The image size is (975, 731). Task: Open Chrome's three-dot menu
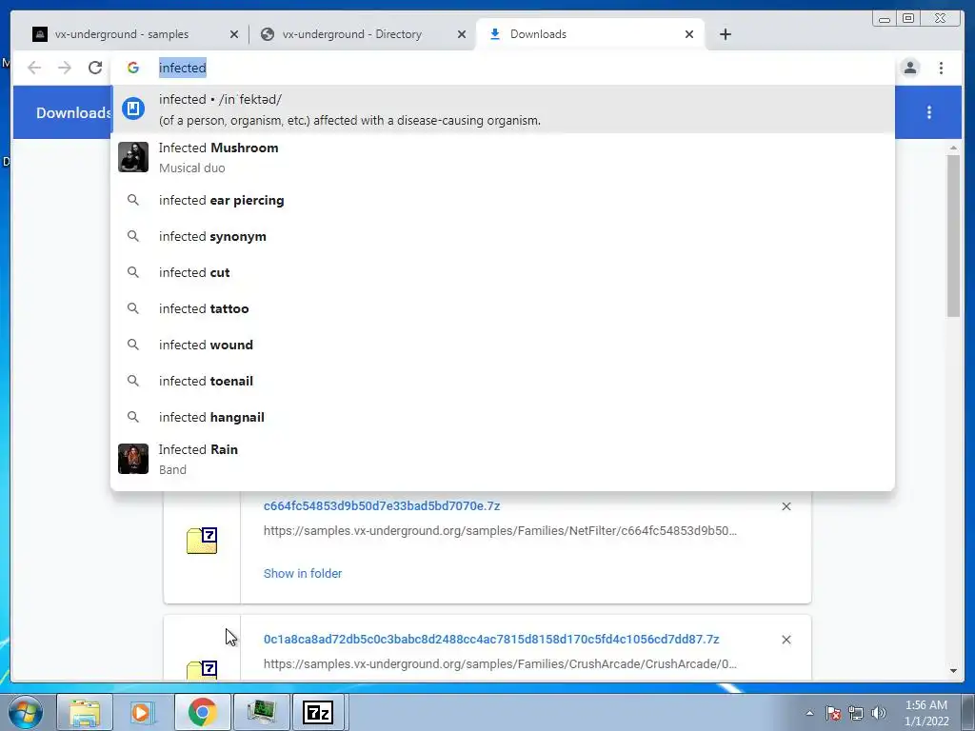point(941,68)
